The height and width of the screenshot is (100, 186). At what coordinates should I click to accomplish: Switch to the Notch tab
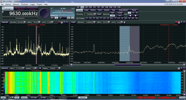(x=100, y=10)
